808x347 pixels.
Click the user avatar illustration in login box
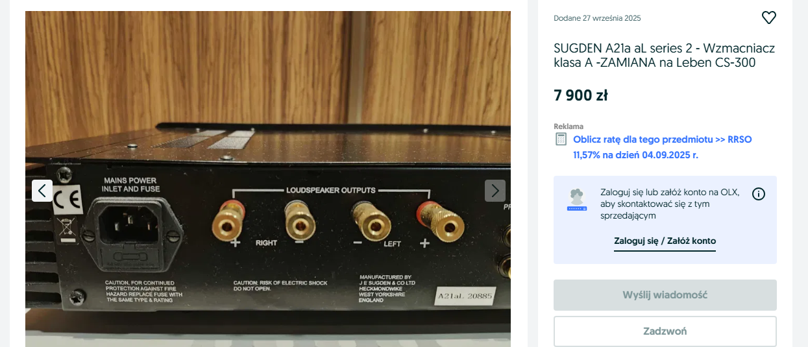[x=576, y=200]
